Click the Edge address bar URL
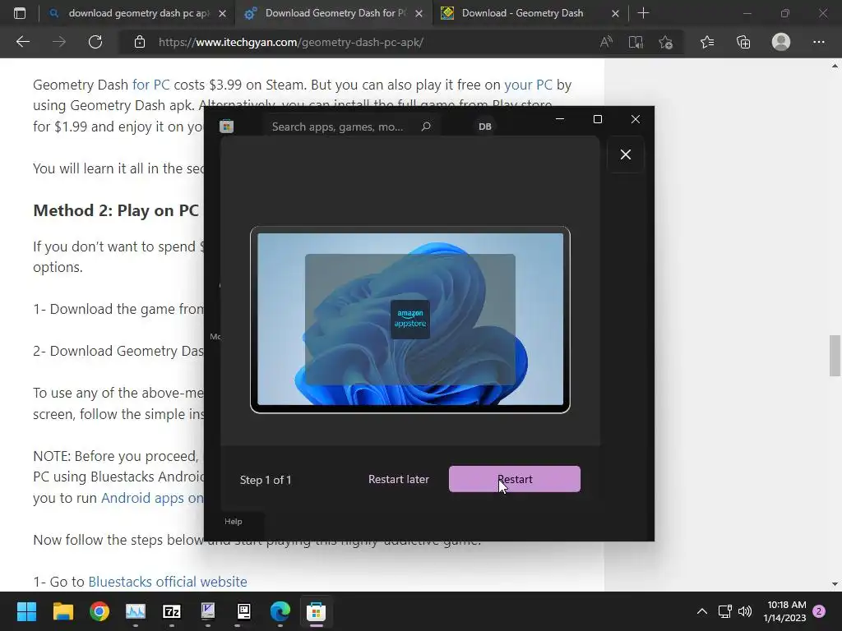 (291, 42)
